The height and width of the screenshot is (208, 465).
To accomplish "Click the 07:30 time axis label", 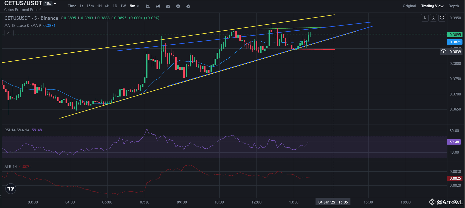I will tap(145, 202).
